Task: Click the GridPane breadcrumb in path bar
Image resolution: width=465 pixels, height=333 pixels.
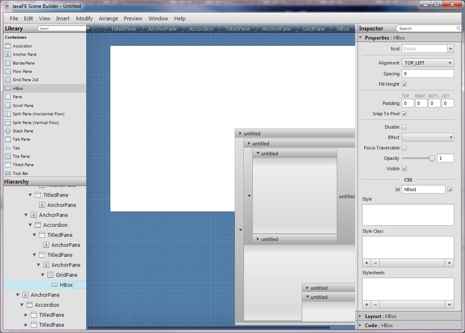Action: click(x=313, y=29)
